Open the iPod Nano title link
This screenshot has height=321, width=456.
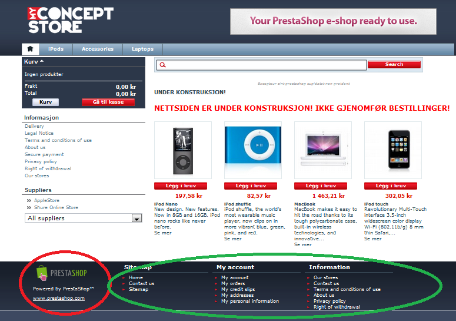(x=166, y=204)
